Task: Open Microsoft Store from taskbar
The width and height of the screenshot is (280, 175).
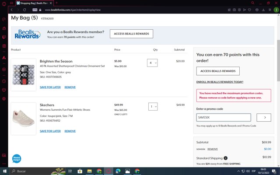Action: pyautogui.click(x=80, y=171)
